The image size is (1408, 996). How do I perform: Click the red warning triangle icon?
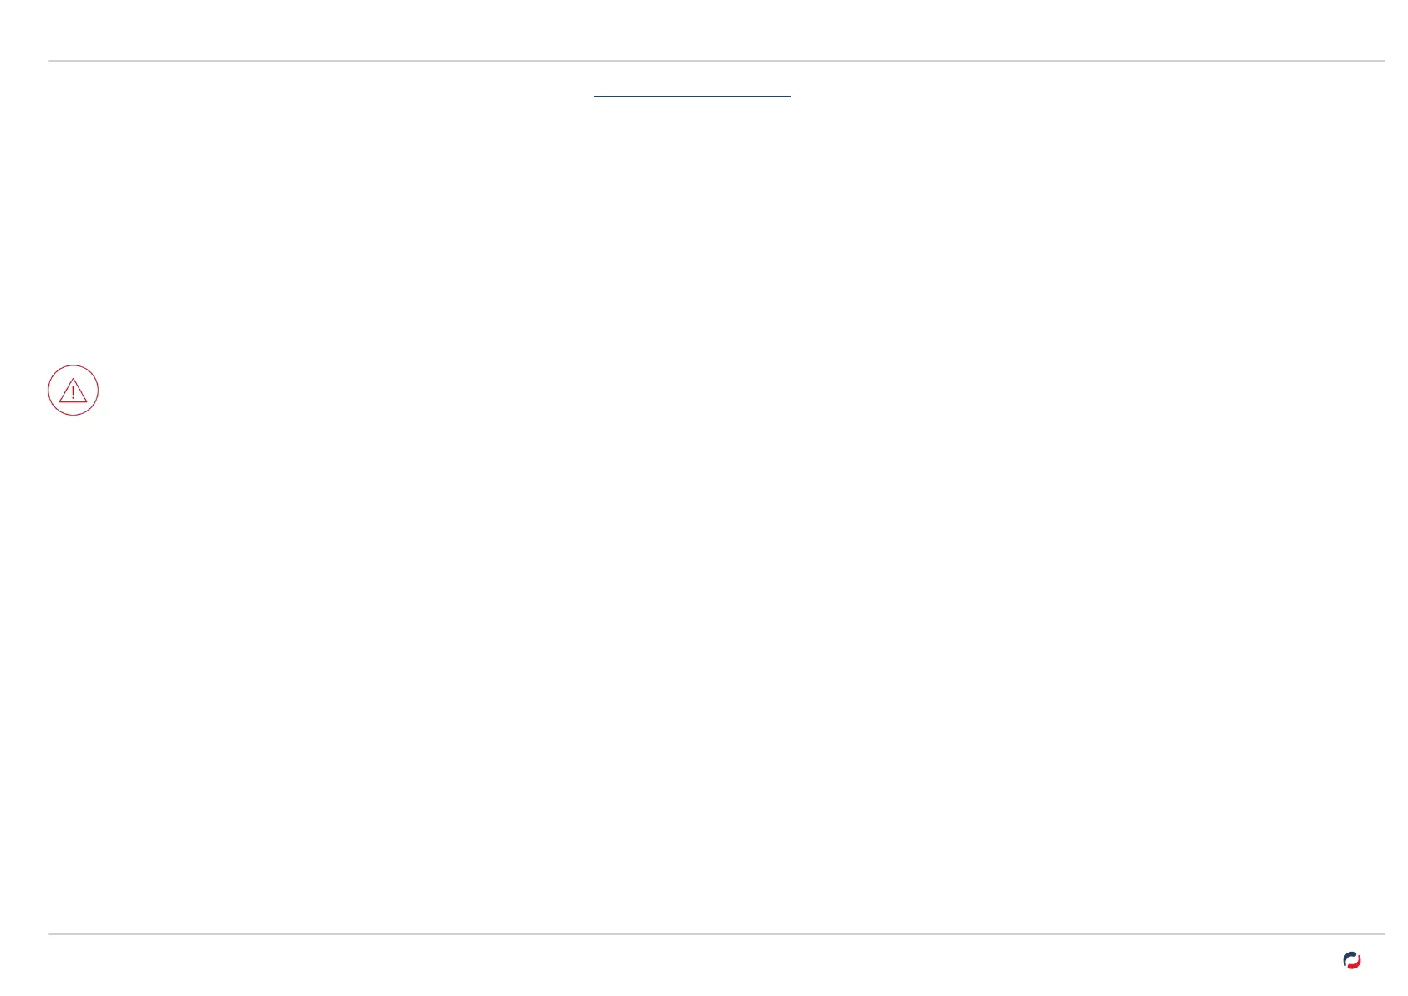tap(73, 391)
